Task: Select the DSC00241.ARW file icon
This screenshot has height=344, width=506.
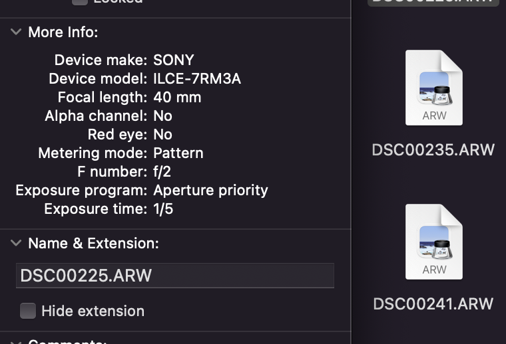Action: (x=434, y=241)
